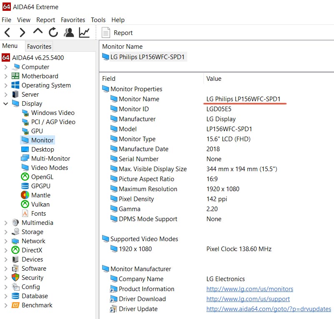Switch to the Favorites tab in sidebar

[39, 46]
